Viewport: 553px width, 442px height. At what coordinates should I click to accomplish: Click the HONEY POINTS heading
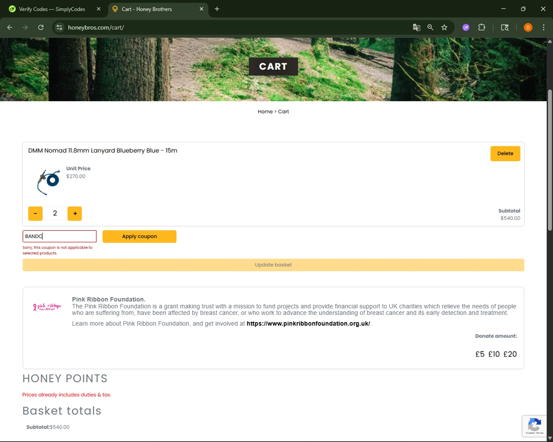65,378
